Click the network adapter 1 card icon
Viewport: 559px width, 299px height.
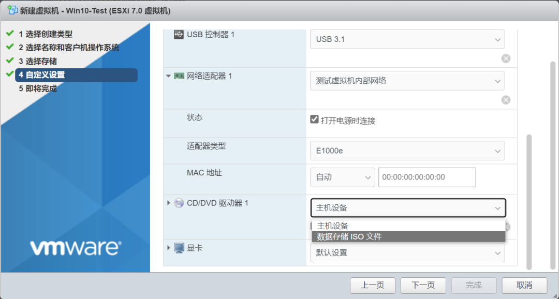179,76
